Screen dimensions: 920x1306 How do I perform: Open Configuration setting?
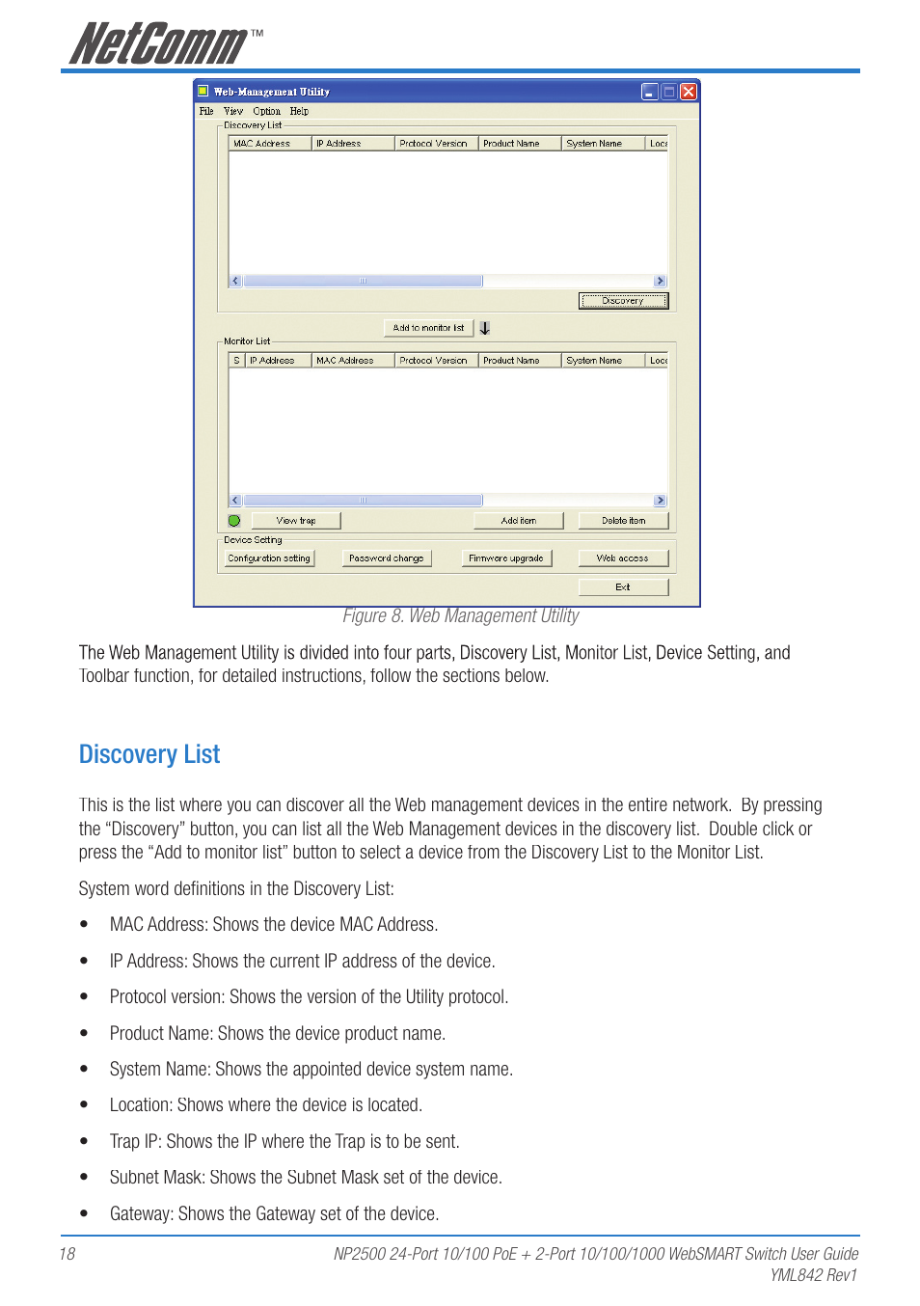pyautogui.click(x=269, y=558)
